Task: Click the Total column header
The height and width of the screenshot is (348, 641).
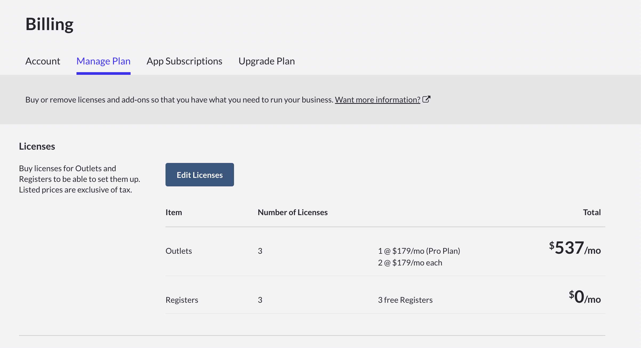Action: 592,212
